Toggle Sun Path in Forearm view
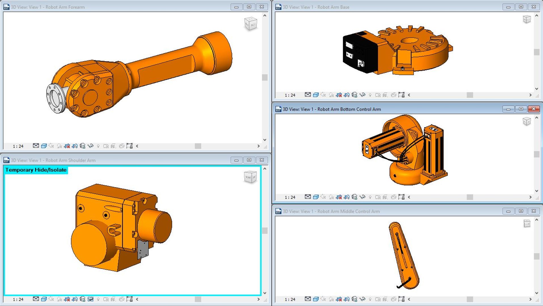This screenshot has width=543, height=306. 51,146
